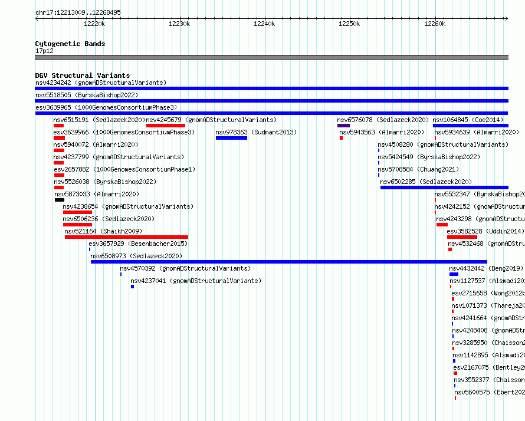This screenshot has width=525, height=421.
Task: Click the nsv1064845 Coe2014 label
Action: (468, 120)
